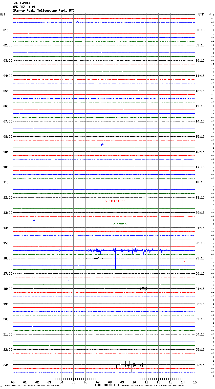Click the "23:00" MST time label

tap(8, 365)
